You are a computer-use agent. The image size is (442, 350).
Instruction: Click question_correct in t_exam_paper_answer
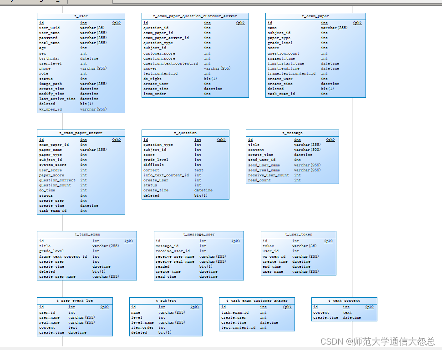[x=57, y=180]
